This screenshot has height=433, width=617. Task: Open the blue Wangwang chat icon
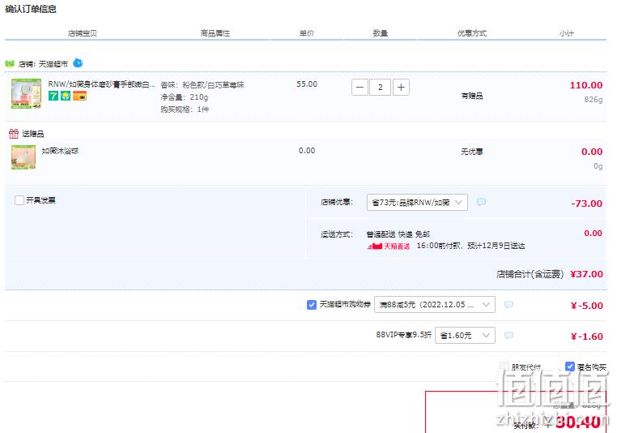tap(78, 62)
